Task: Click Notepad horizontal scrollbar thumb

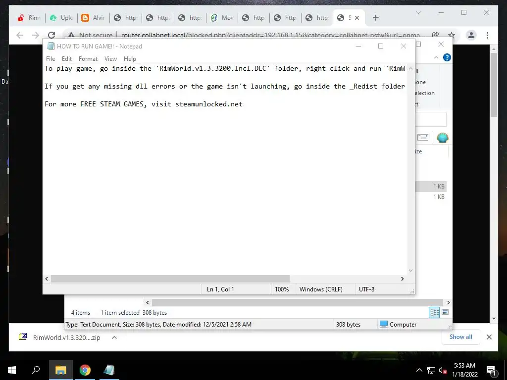Action: click(x=170, y=279)
